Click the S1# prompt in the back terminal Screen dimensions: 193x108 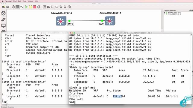[x=4, y=102]
